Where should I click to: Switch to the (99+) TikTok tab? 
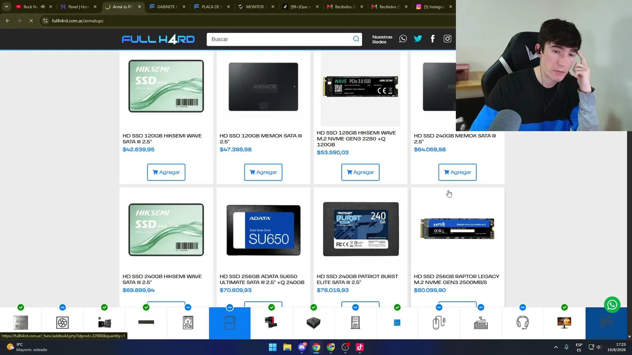300,7
